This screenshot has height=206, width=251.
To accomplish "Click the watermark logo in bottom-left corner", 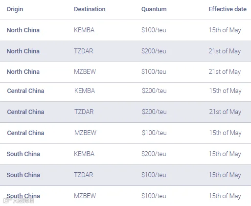I will coord(18,201).
